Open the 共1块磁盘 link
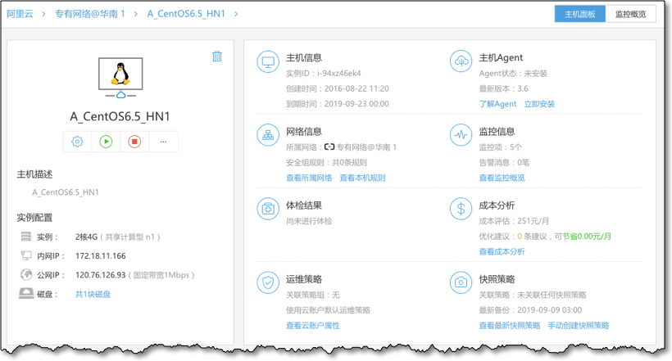The image size is (672, 361). [x=93, y=294]
